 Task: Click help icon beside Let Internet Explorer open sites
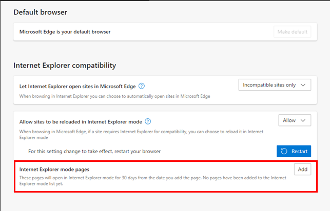[x=142, y=86]
